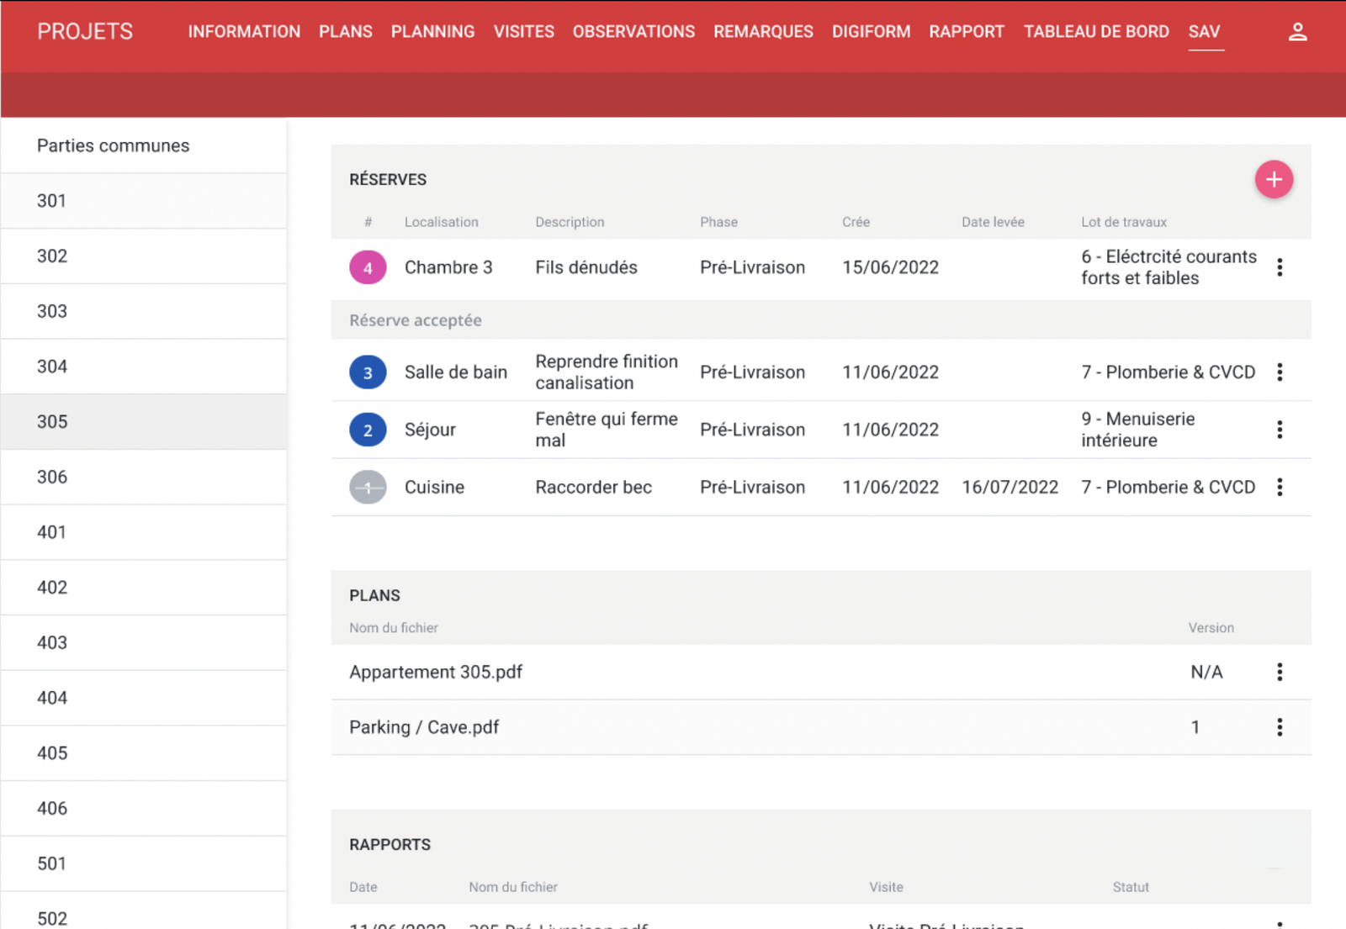Select apartment 304 in the sidebar

(144, 367)
